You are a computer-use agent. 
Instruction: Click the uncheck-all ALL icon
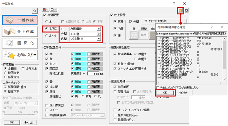point(54,10)
